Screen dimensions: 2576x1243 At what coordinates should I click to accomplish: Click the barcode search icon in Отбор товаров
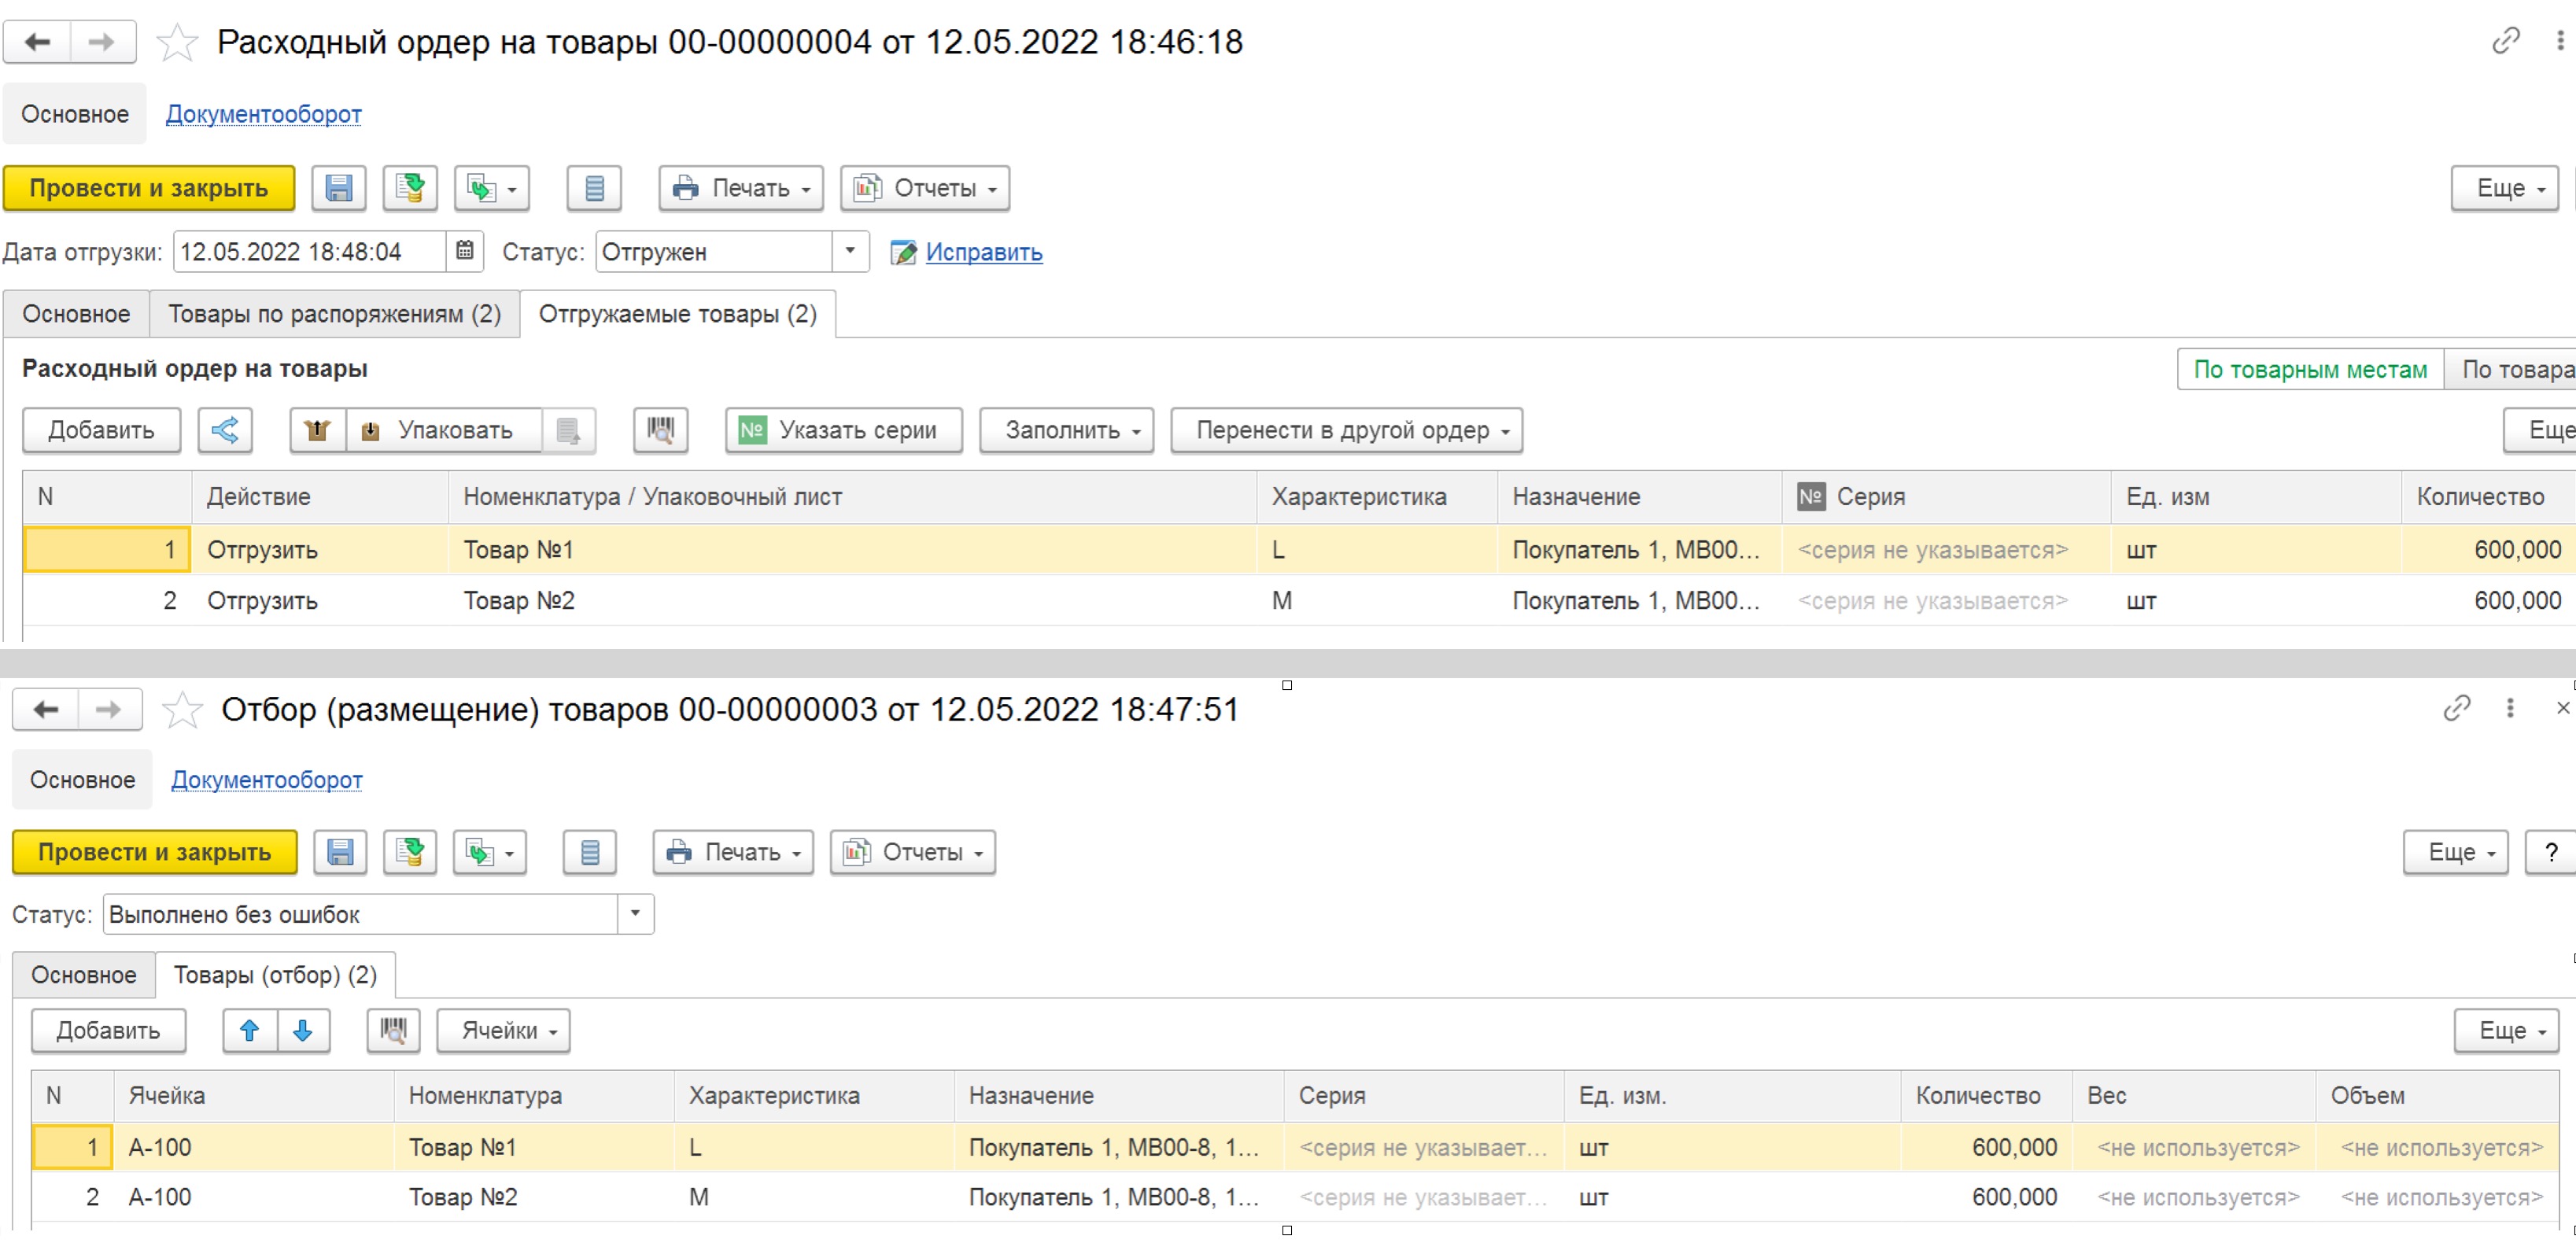tap(393, 1030)
